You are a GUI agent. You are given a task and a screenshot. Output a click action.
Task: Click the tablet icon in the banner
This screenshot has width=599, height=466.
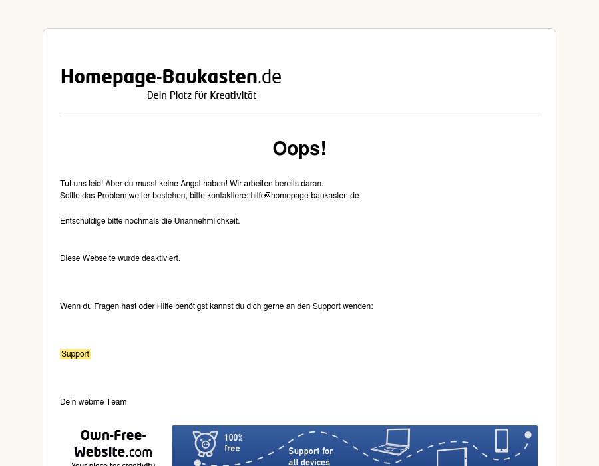click(451, 458)
